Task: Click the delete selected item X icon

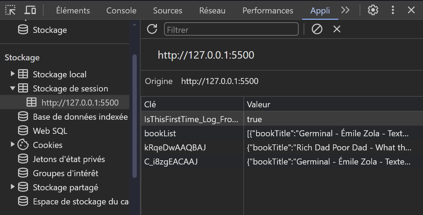Action: tap(336, 29)
